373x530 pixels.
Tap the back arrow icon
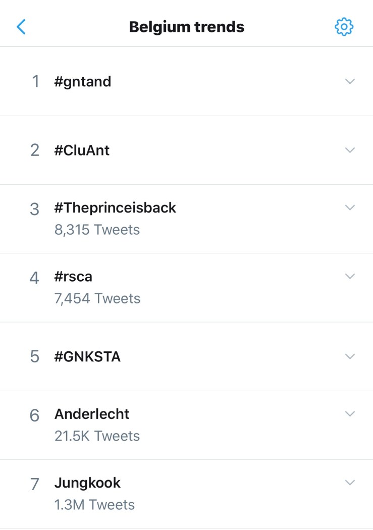(21, 26)
